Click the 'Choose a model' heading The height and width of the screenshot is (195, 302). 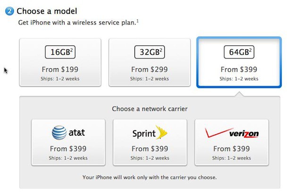[47, 10]
